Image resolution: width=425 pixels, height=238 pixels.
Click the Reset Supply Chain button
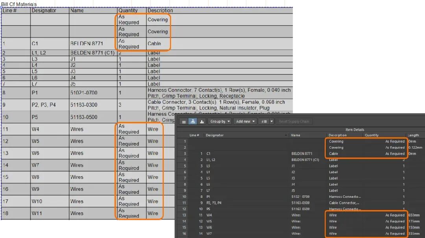point(294,122)
